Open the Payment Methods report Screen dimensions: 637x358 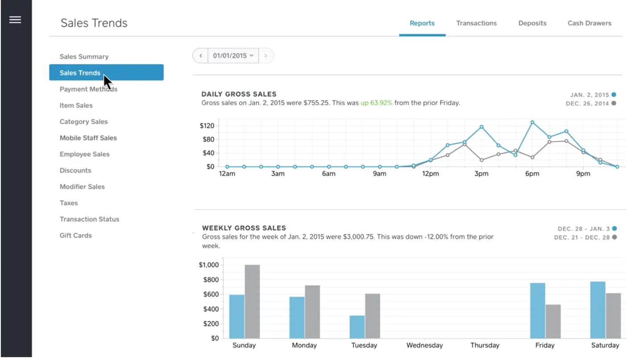click(89, 89)
